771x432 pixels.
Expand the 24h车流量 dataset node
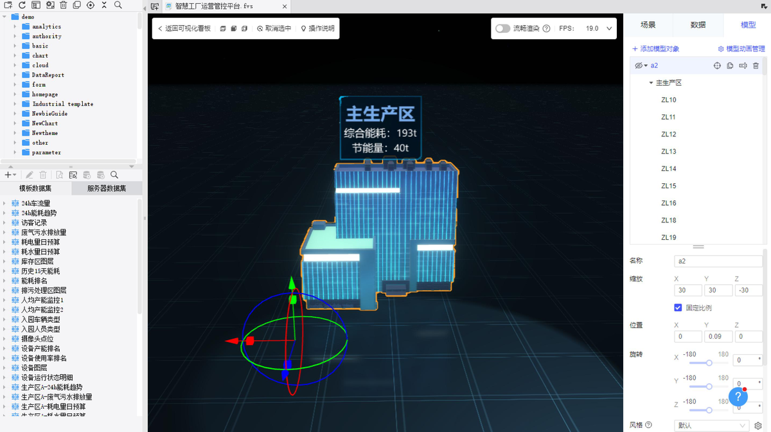click(x=5, y=203)
